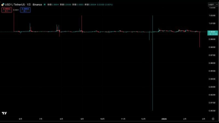Click the USD1 coin logo icon
This screenshot has height=123, width=219.
coord(3,5)
